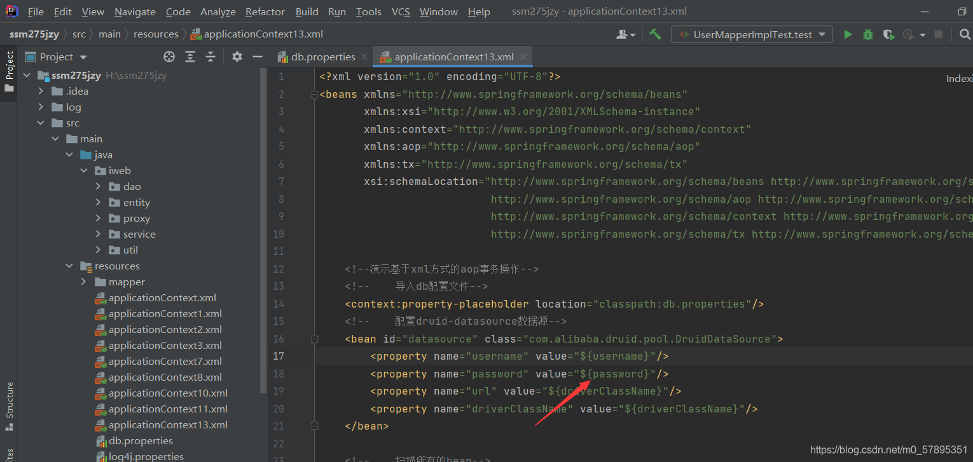Select opened file with the crosshair icon

pyautogui.click(x=169, y=57)
